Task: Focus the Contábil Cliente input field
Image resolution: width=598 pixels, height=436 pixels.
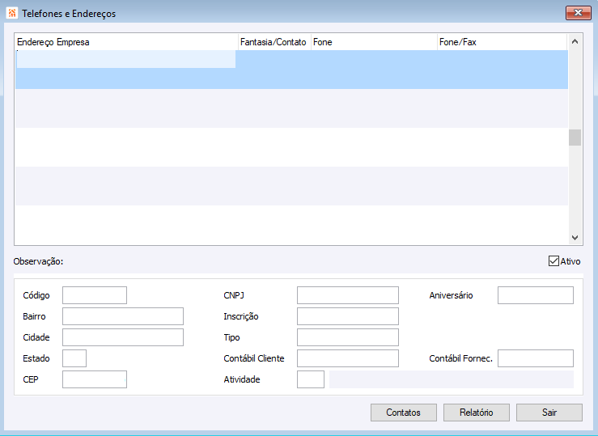Action: pyautogui.click(x=348, y=358)
